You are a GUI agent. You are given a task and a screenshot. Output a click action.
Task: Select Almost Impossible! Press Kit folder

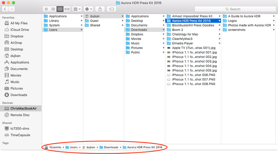(x=193, y=16)
